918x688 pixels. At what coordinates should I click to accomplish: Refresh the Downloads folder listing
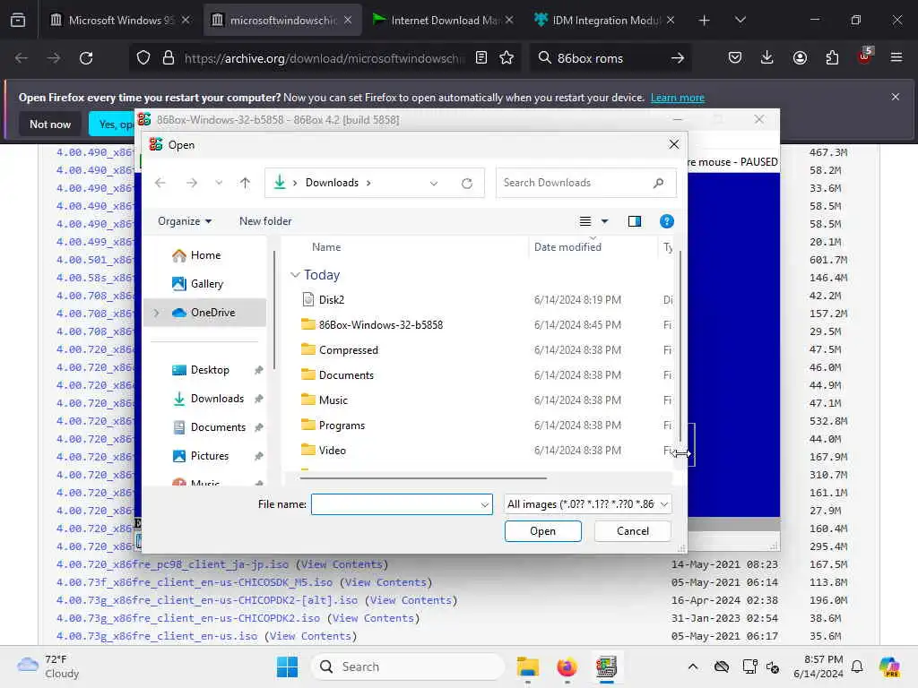point(466,183)
